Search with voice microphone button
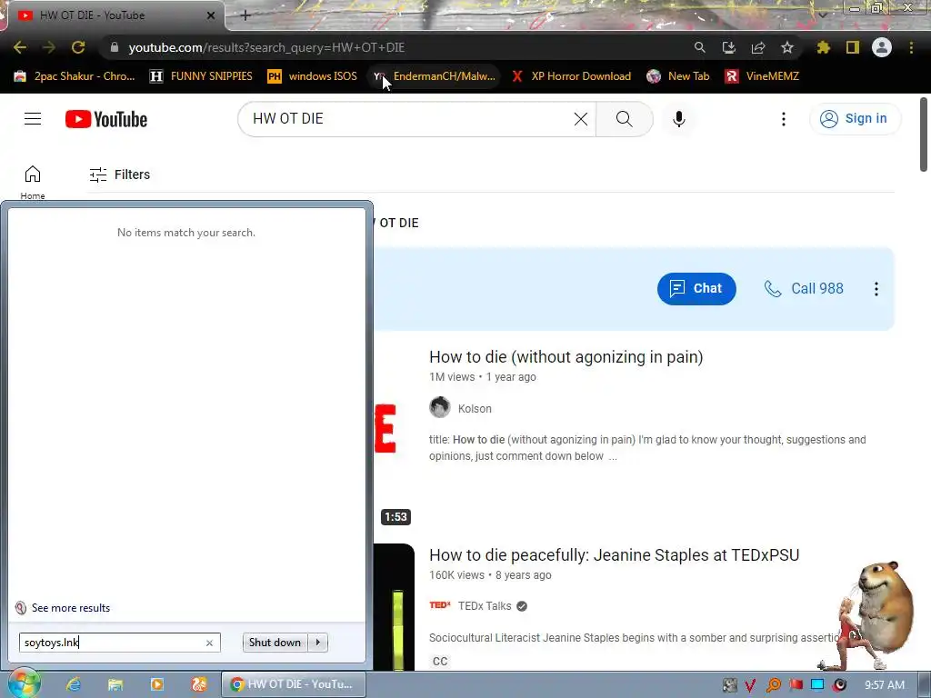The image size is (931, 698). [x=678, y=119]
